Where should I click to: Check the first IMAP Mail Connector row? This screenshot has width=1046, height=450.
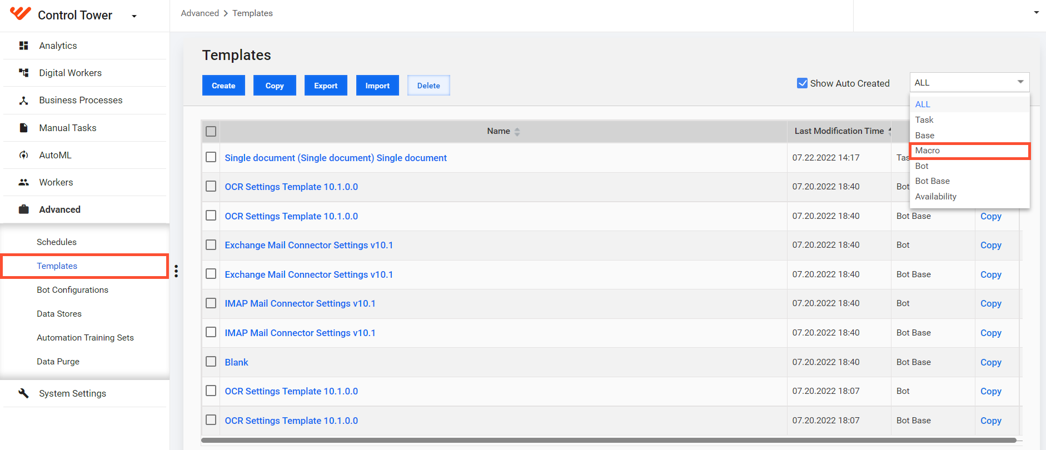pos(211,303)
